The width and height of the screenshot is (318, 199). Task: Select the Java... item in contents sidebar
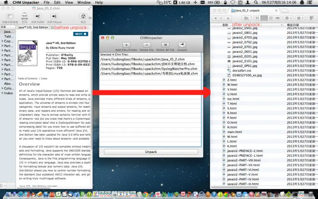click(9, 32)
